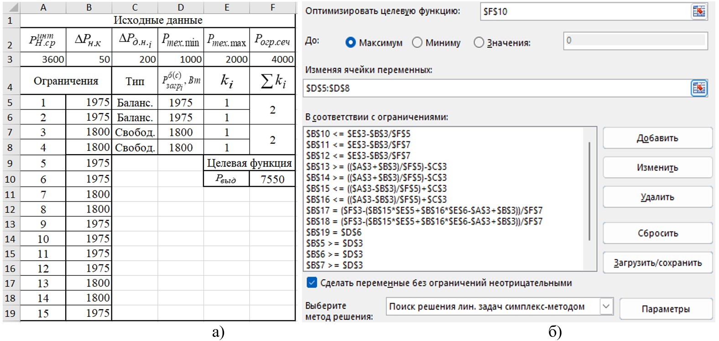The image size is (719, 341).
Task: Select the Миниму radio option
Action: click(417, 42)
